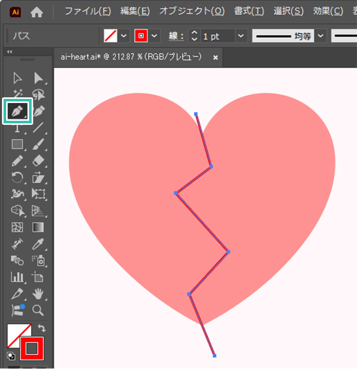Select the Pen tool in toolbar
This screenshot has width=357, height=369.
click(x=18, y=111)
